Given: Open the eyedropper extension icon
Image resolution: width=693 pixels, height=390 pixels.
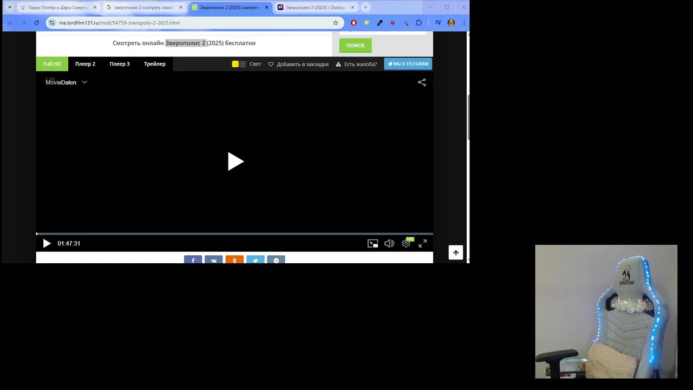Looking at the screenshot, I should 380,23.
